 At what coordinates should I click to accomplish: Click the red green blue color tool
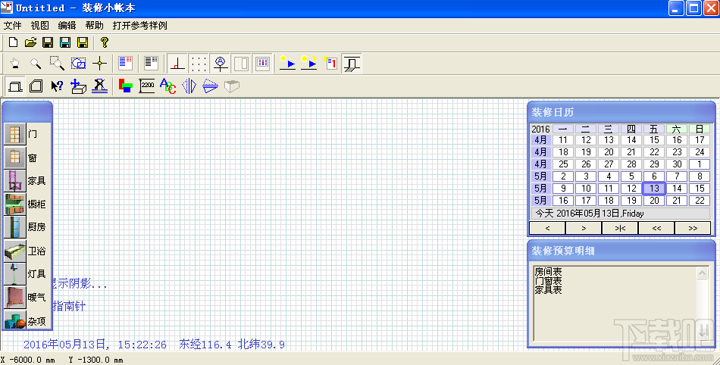point(125,86)
